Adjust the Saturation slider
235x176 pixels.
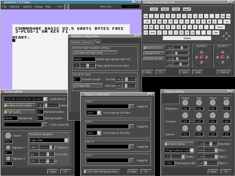pyautogui.click(x=211, y=144)
